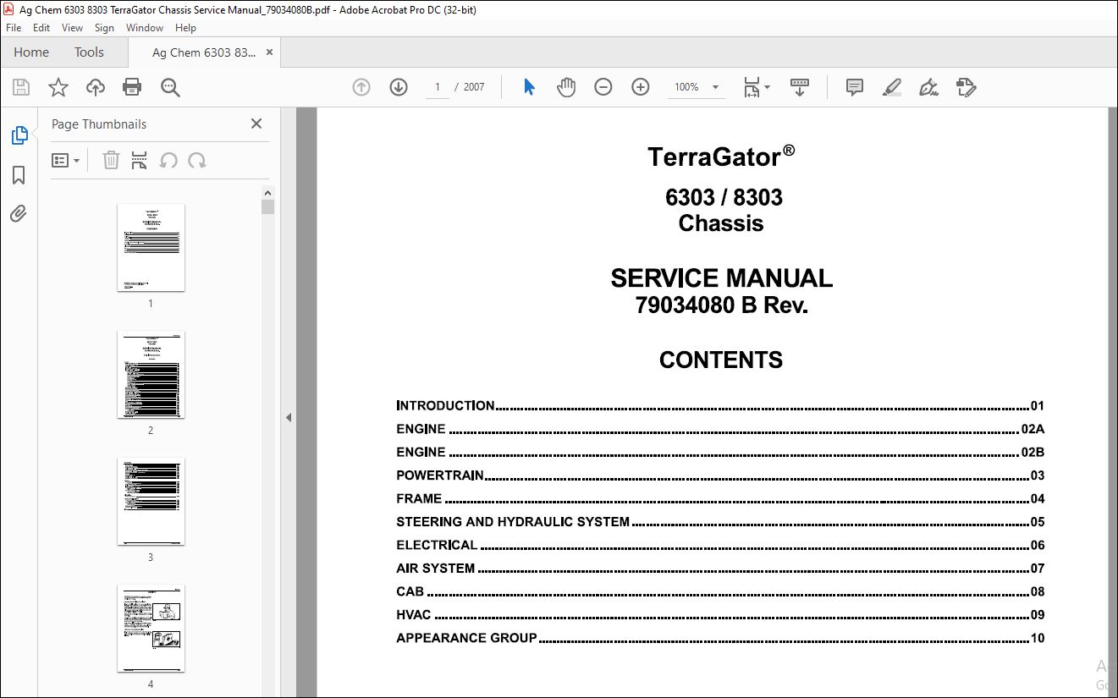The image size is (1118, 698).
Task: Click the POWERTRAIN contents entry
Action: (720, 475)
